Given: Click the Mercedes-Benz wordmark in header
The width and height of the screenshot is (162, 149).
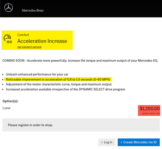Looking at the screenshot, I should point(33,11).
